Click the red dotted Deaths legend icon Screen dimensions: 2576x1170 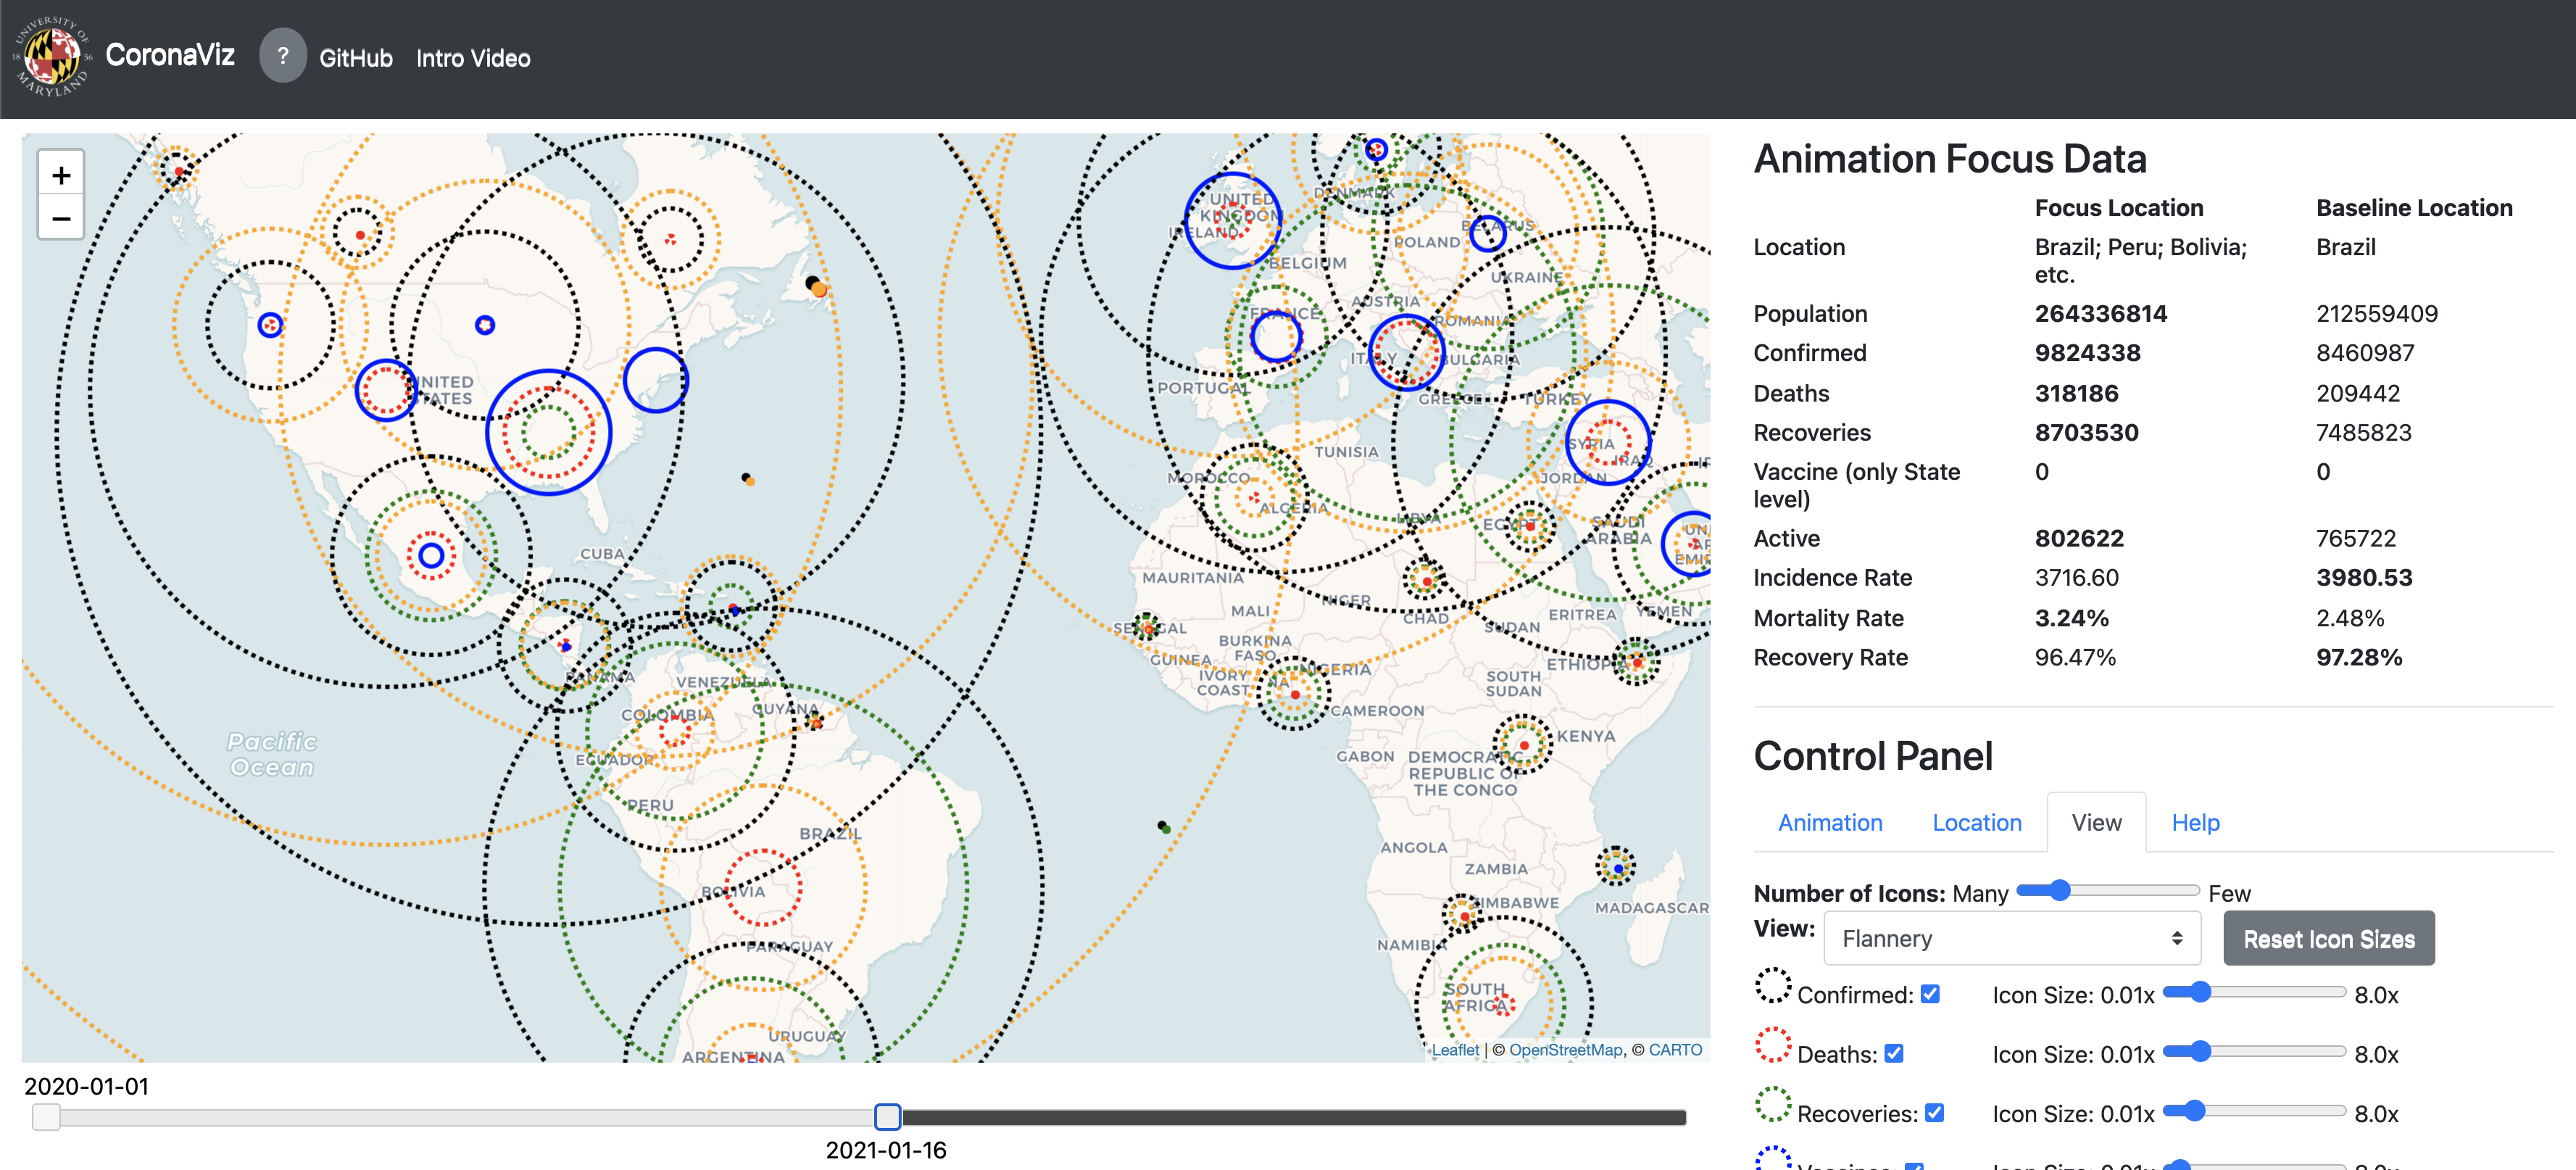[x=1773, y=1044]
